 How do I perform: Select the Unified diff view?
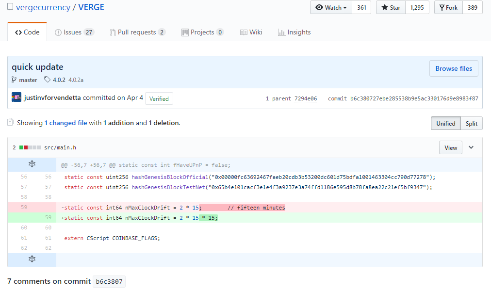point(446,123)
